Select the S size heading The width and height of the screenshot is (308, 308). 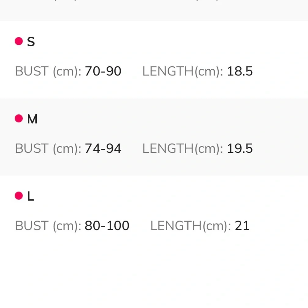coord(31,42)
